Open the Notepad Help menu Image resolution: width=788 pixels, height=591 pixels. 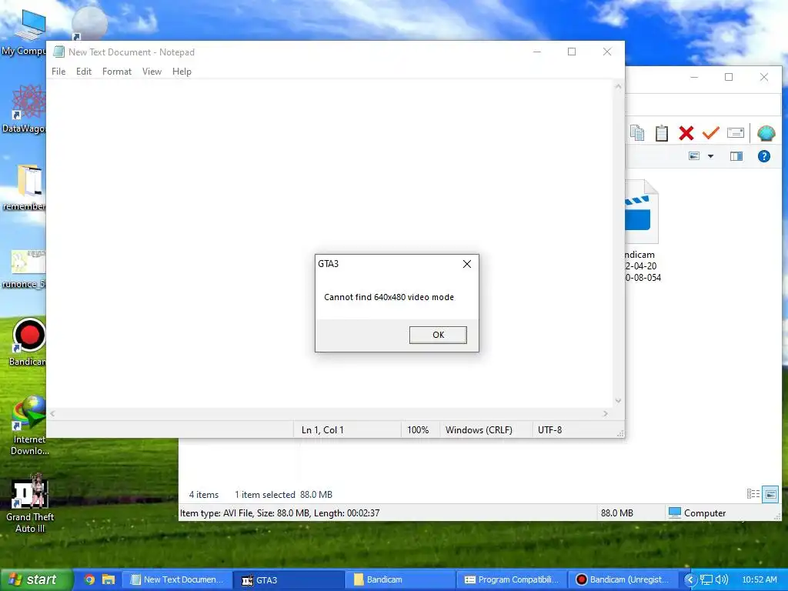pyautogui.click(x=182, y=72)
